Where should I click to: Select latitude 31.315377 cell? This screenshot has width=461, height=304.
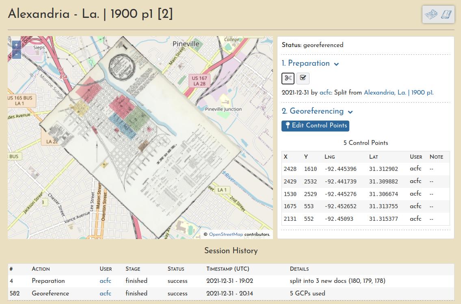[383, 219]
